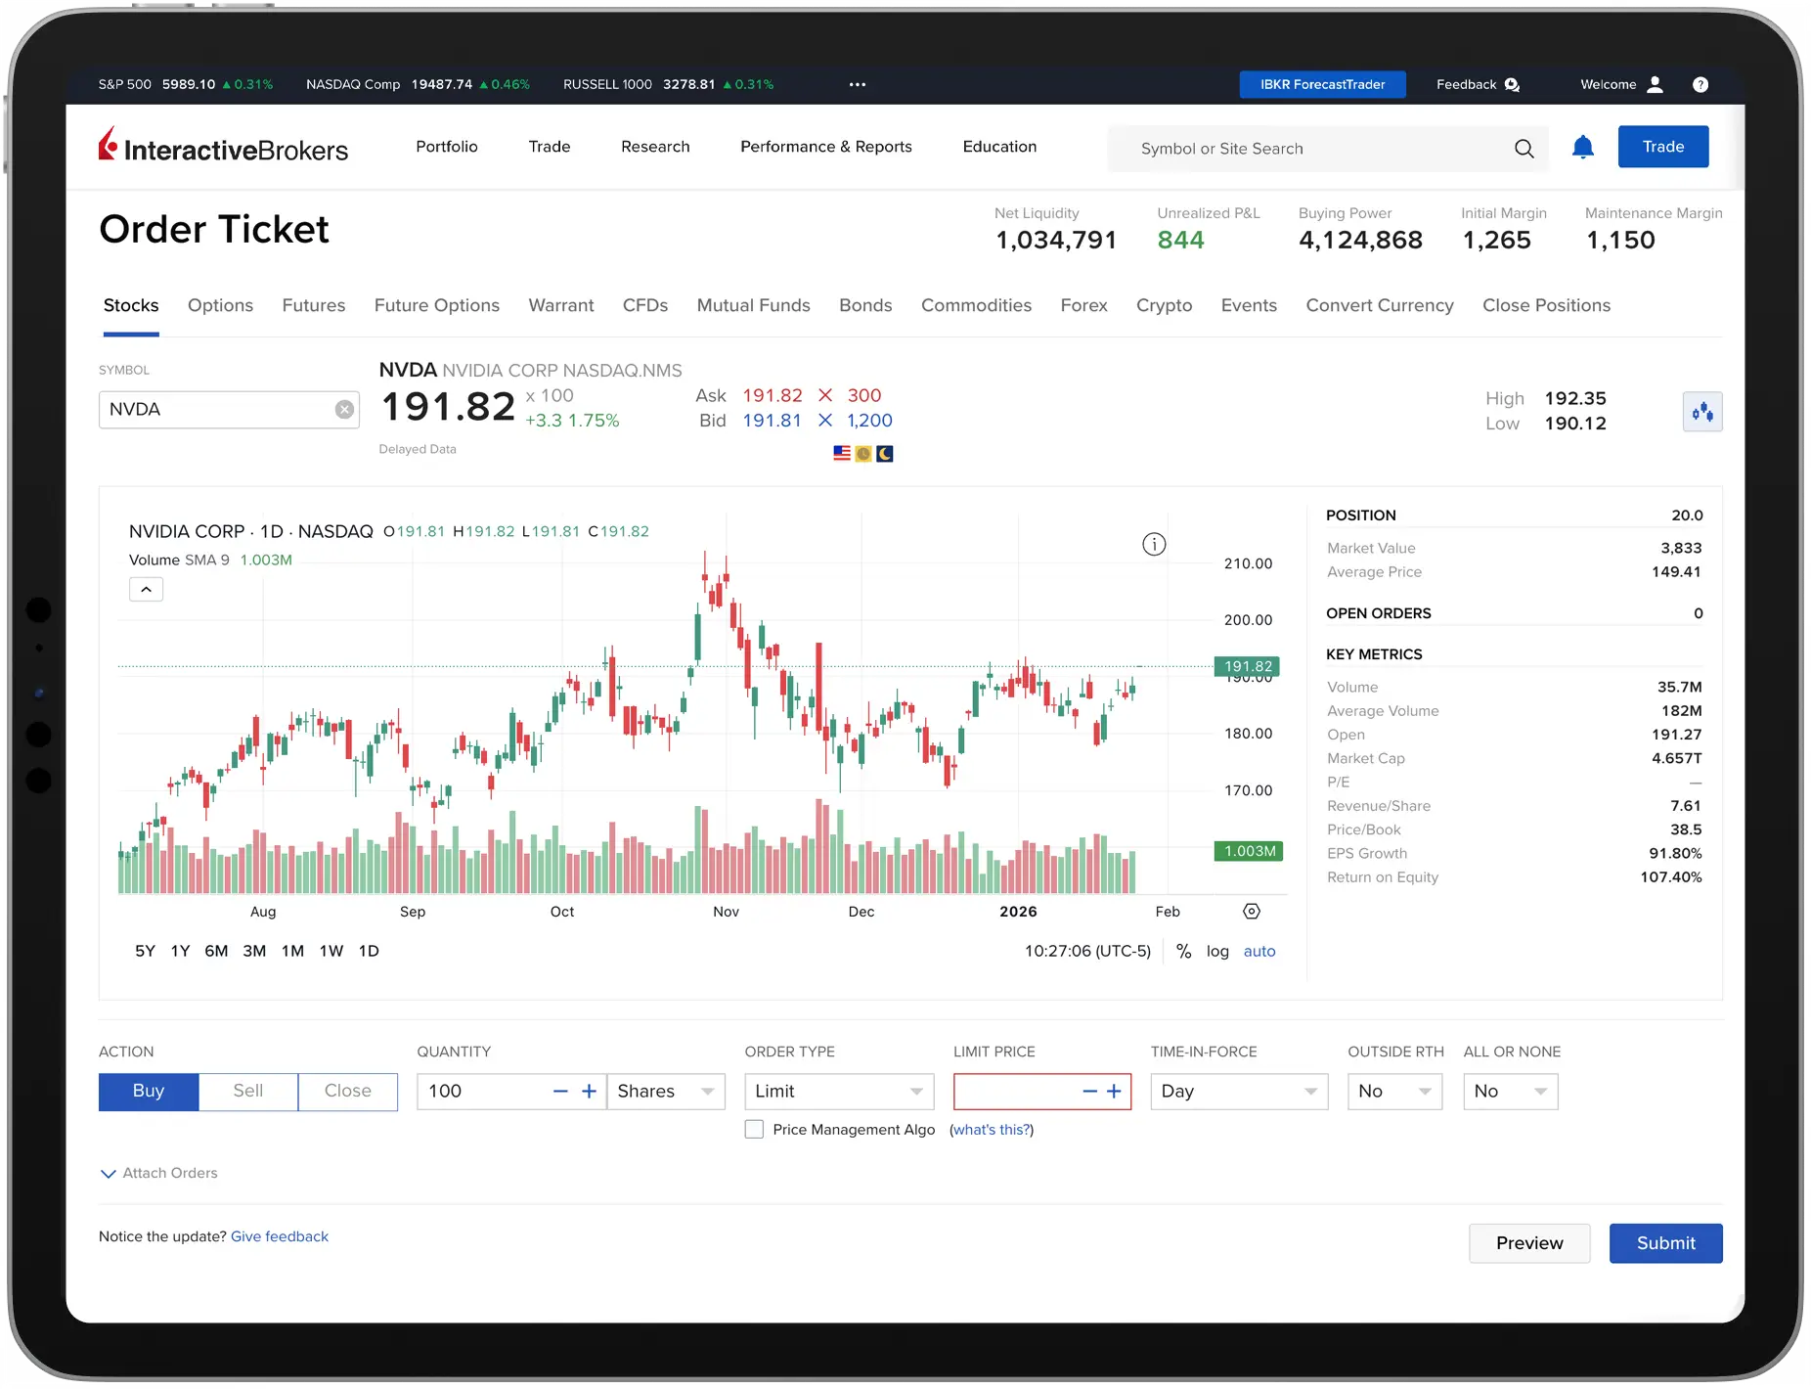Open Outside RTH dropdown
Viewport: 1811px width, 1389px height.
tap(1394, 1092)
